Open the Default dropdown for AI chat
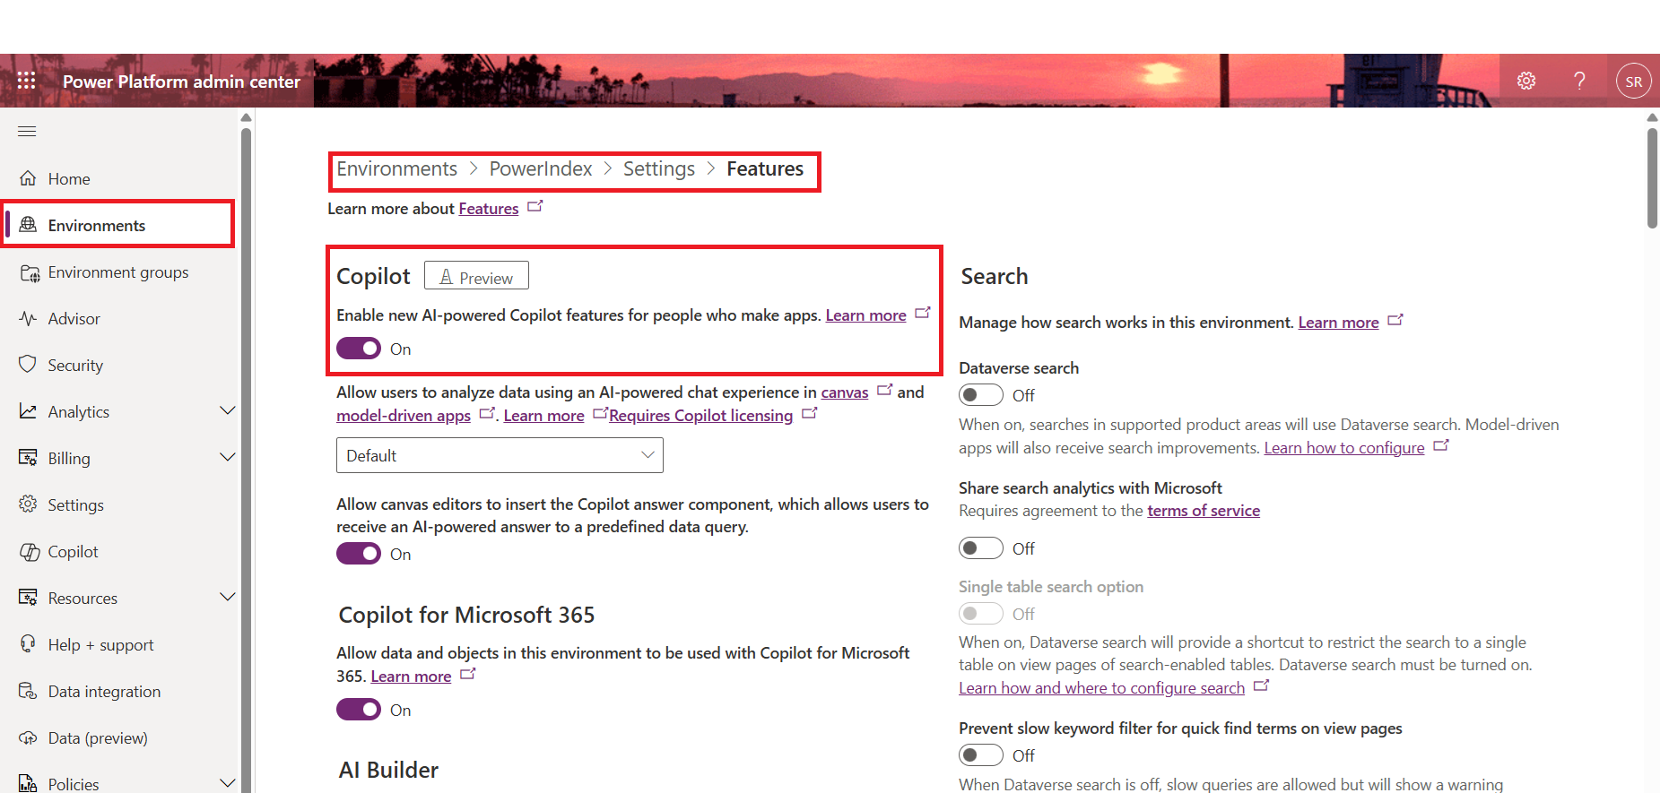 click(500, 455)
